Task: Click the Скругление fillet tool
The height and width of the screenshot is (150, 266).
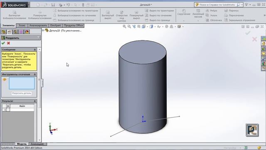Action: [x=184, y=12]
